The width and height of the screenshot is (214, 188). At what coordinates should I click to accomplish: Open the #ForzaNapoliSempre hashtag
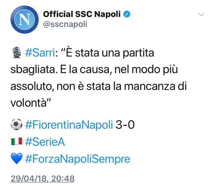tap(78, 159)
